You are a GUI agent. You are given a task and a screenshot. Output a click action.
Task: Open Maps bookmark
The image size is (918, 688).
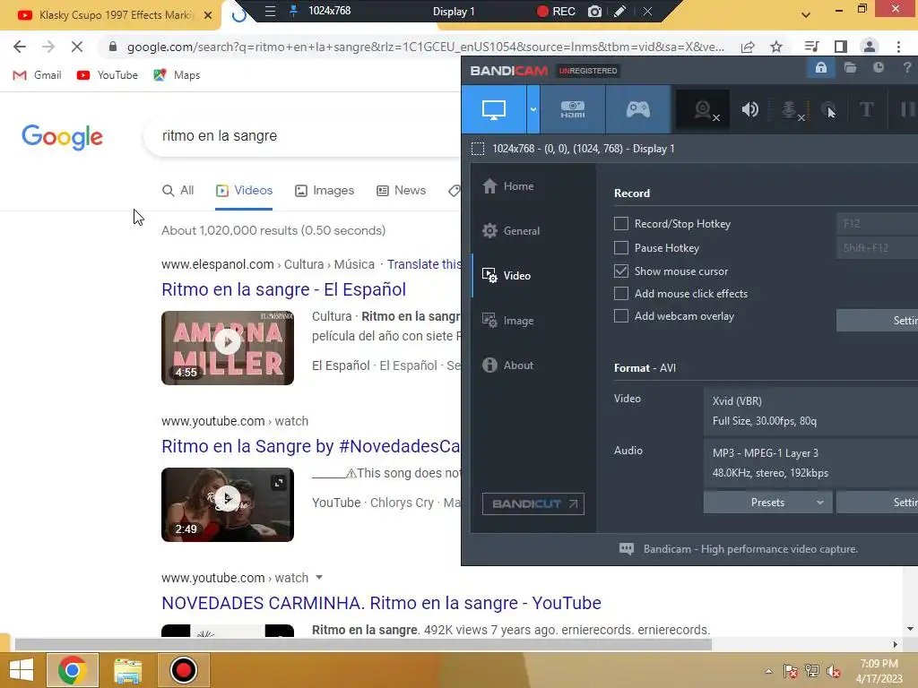[177, 75]
